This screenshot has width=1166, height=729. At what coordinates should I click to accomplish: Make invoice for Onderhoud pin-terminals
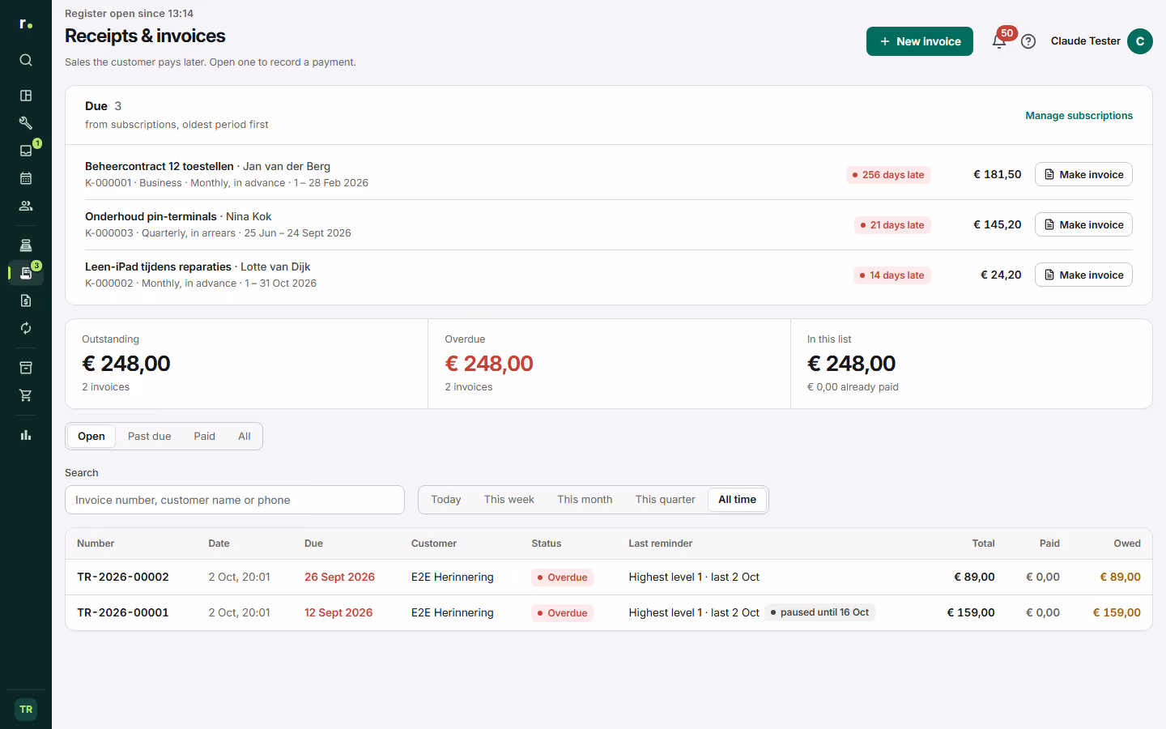1083,224
